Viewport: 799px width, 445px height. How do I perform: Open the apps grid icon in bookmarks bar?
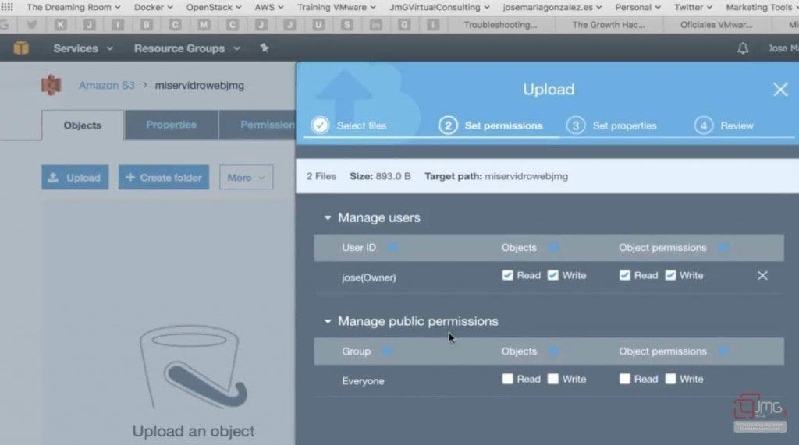coord(6,6)
